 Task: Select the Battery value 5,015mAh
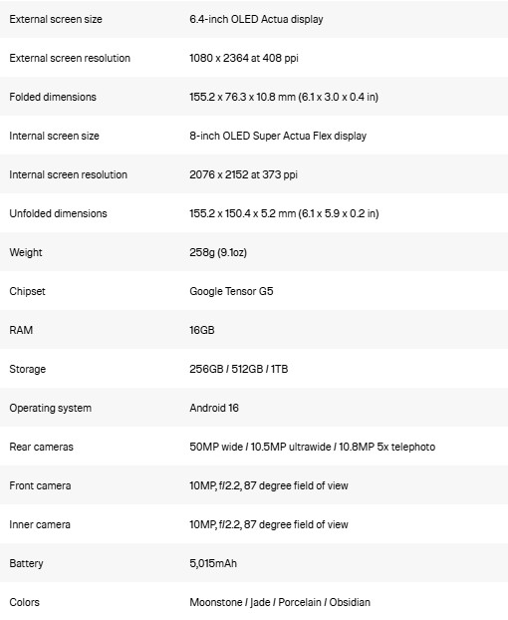click(x=213, y=563)
